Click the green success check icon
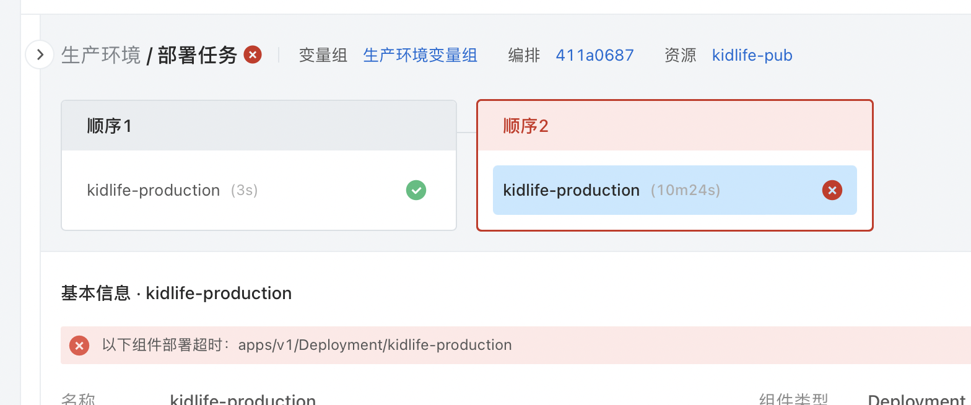The image size is (971, 405). (416, 190)
